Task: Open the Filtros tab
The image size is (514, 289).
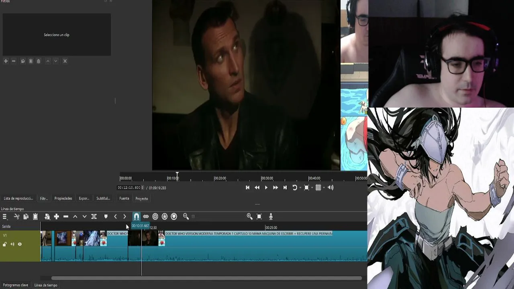Action: tap(44, 198)
